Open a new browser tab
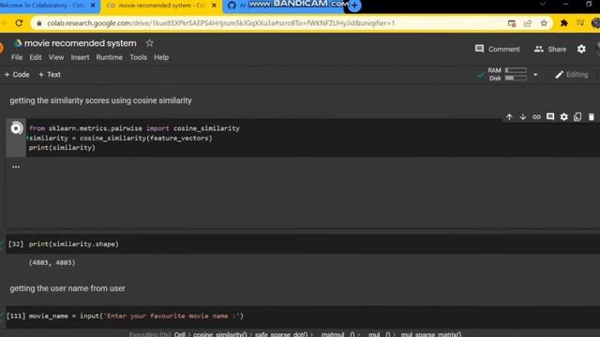The width and height of the screenshot is (600, 337). (x=354, y=6)
